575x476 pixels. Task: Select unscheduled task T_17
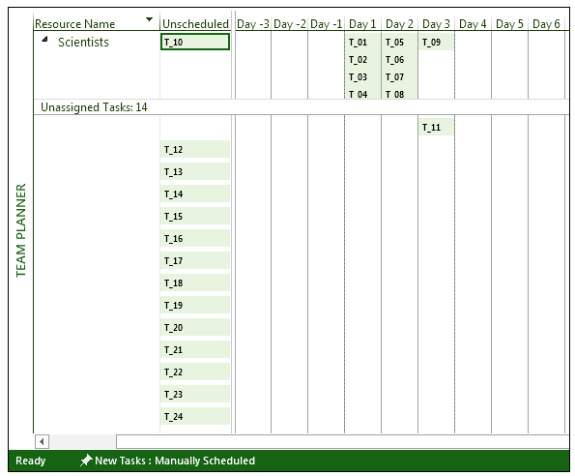coord(195,260)
